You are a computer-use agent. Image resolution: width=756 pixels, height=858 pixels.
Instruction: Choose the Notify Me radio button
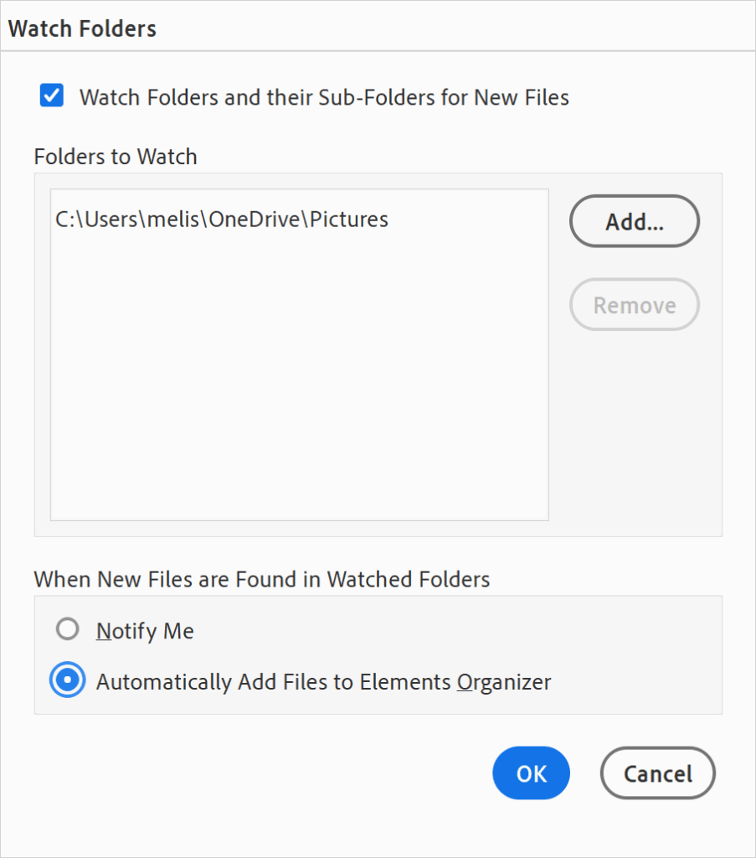67,629
